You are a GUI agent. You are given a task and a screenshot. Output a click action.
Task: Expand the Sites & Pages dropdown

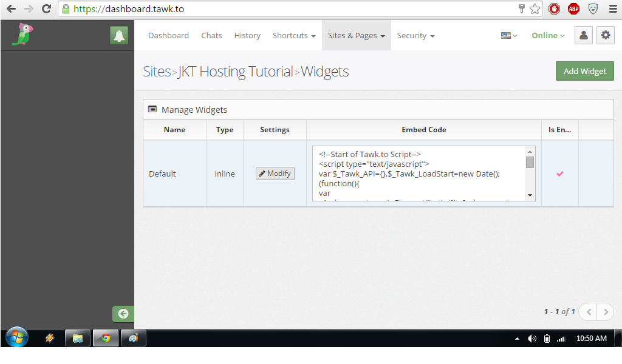point(356,36)
